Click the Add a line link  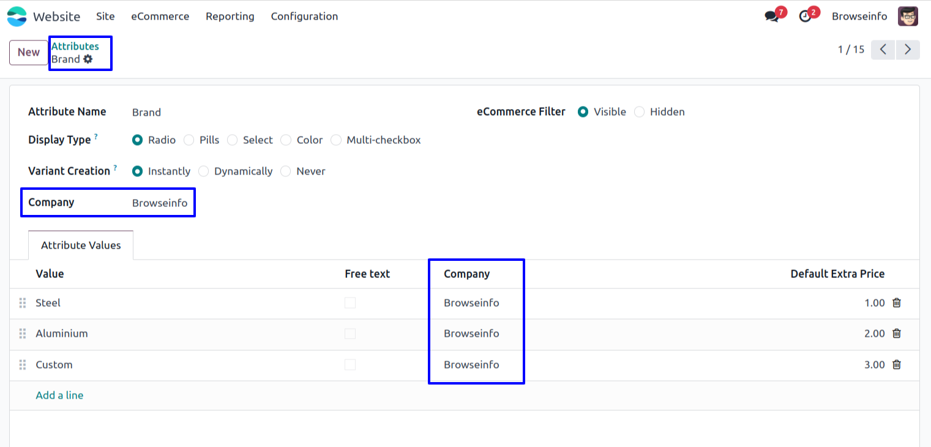[x=59, y=396]
